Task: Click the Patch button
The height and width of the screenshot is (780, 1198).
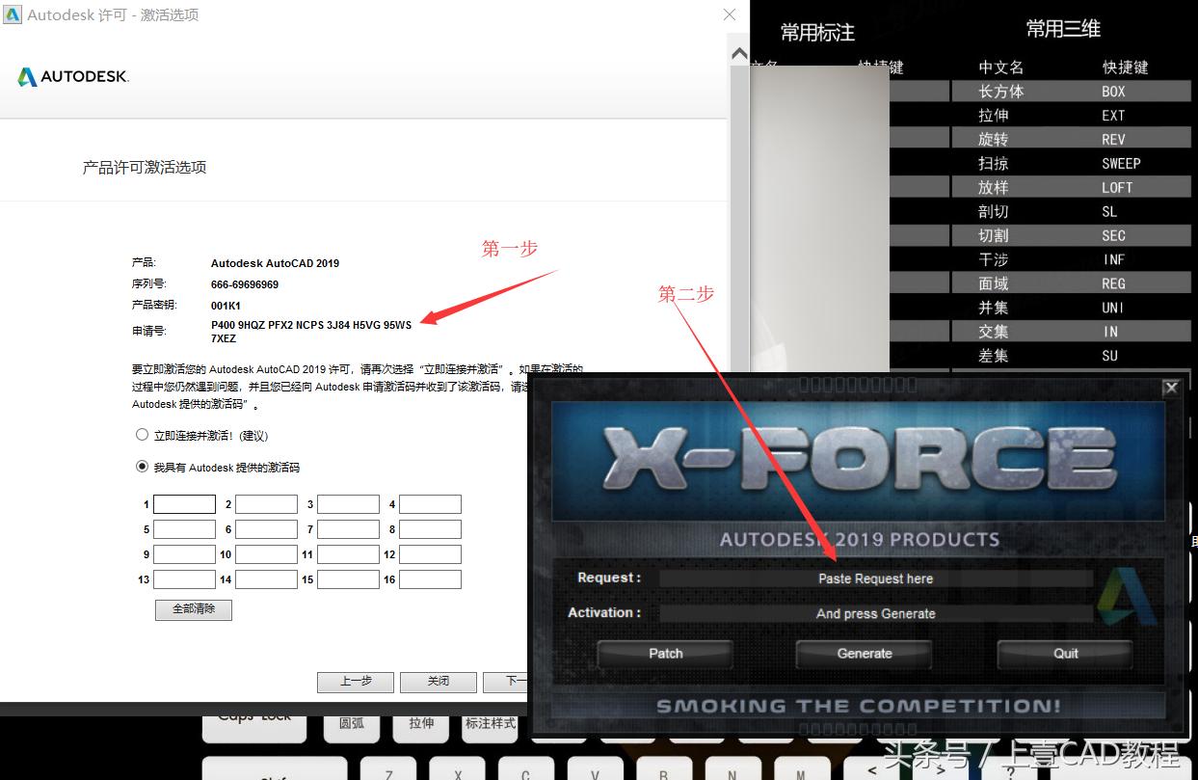Action: tap(665, 654)
